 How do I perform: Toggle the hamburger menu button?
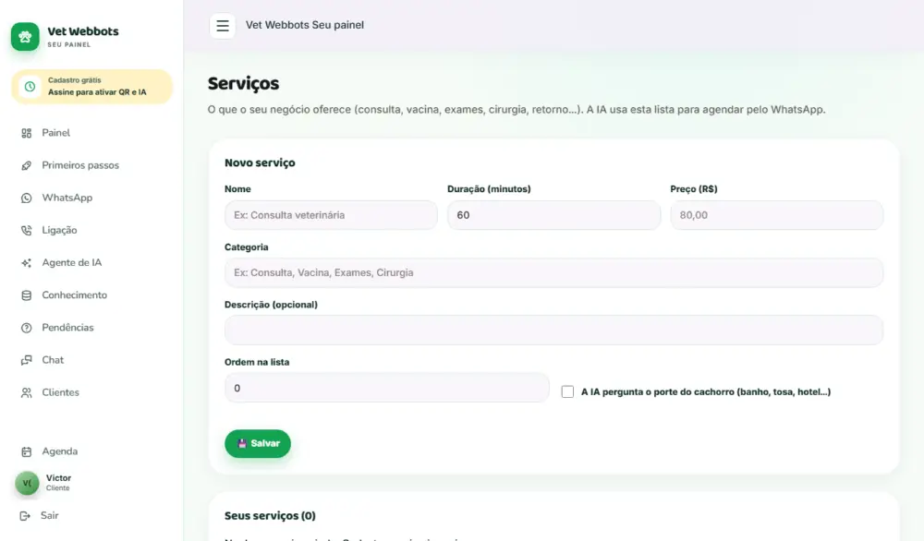[x=222, y=26]
